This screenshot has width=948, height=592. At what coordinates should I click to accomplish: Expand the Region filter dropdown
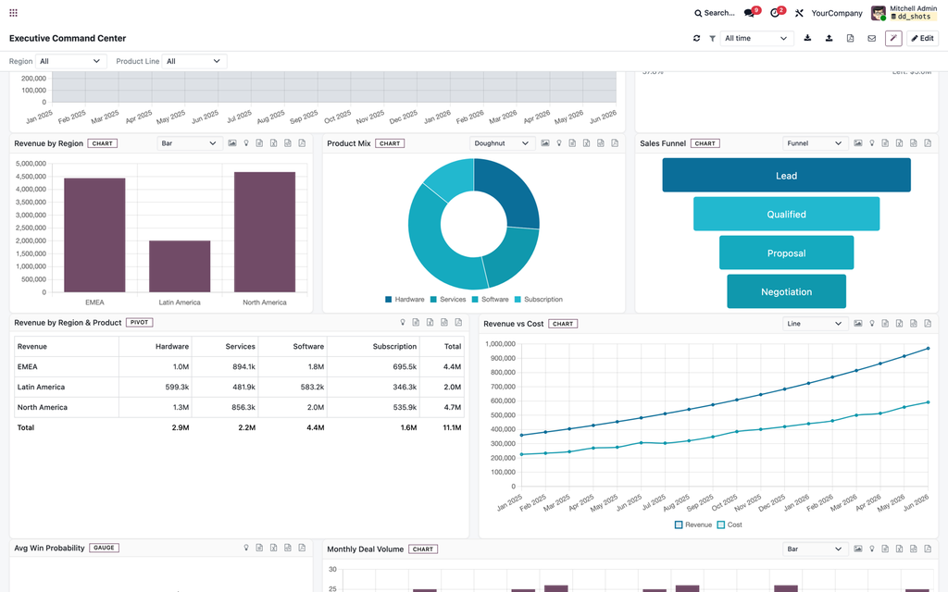[70, 61]
